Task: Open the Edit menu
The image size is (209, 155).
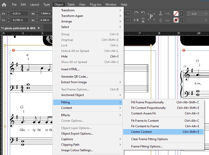Action: pyautogui.click(x=23, y=5)
